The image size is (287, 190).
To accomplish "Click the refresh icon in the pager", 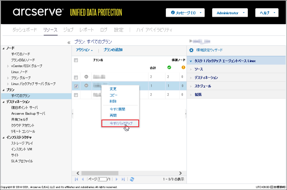I will tap(132, 179).
